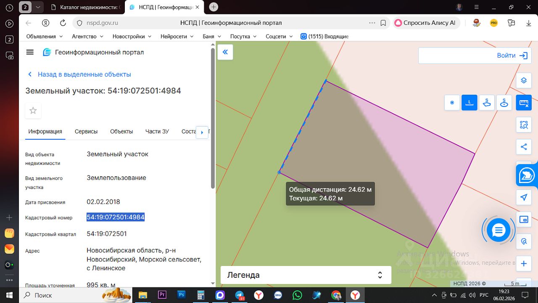
Task: Click the share map icon
Action: pos(524,147)
